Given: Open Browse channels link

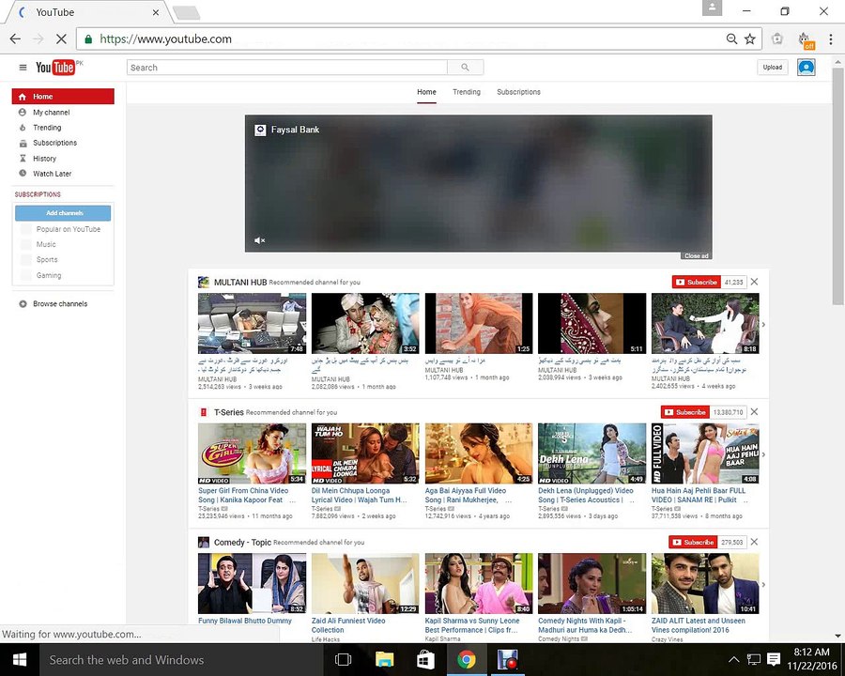Looking at the screenshot, I should pyautogui.click(x=60, y=304).
